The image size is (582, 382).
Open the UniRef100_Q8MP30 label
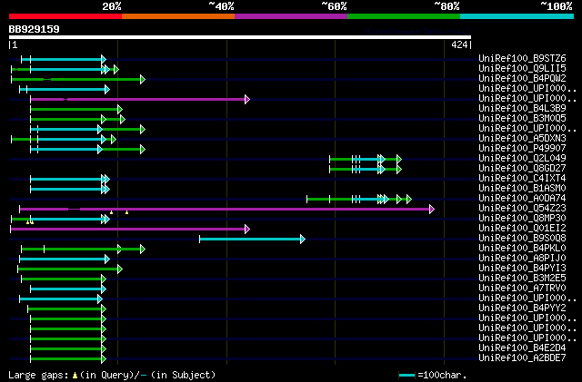pyautogui.click(x=522, y=219)
